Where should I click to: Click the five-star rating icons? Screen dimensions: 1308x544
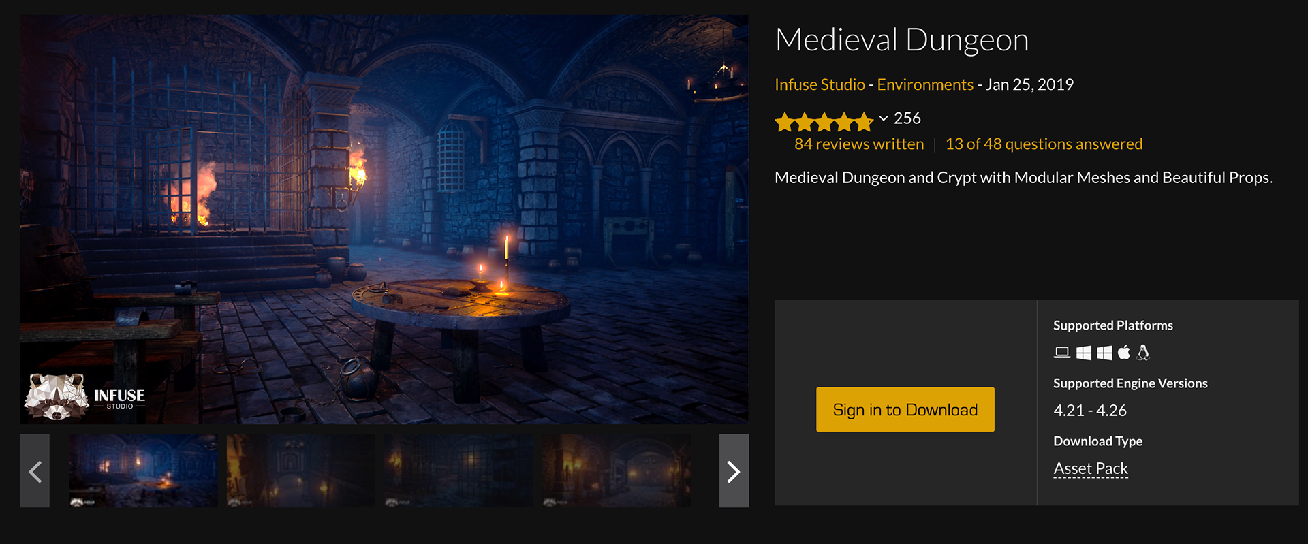click(x=824, y=122)
